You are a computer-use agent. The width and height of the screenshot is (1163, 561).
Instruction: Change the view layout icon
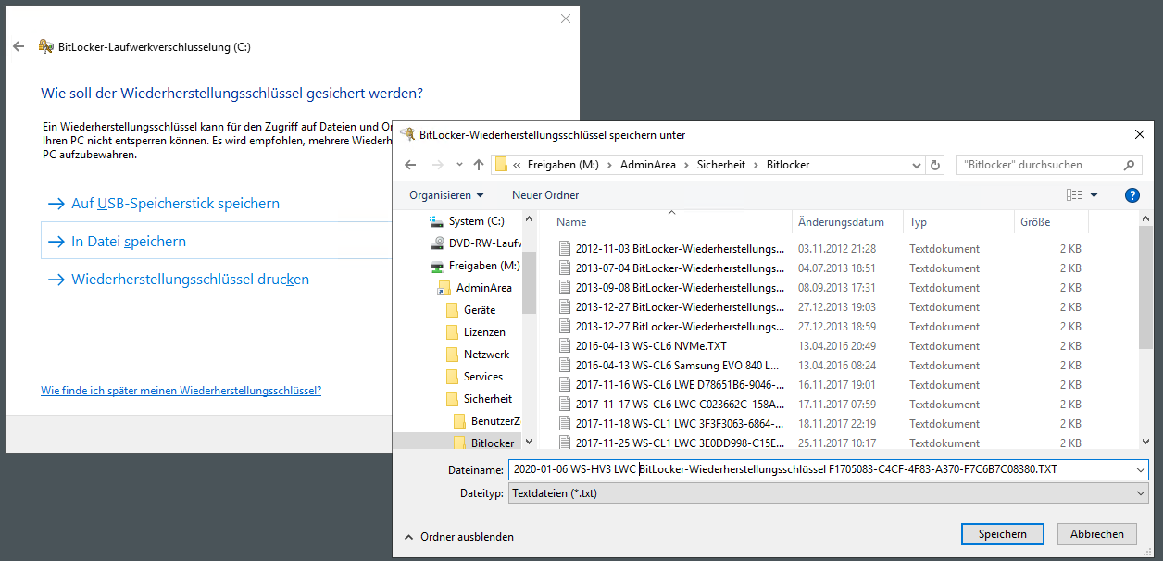(1074, 195)
